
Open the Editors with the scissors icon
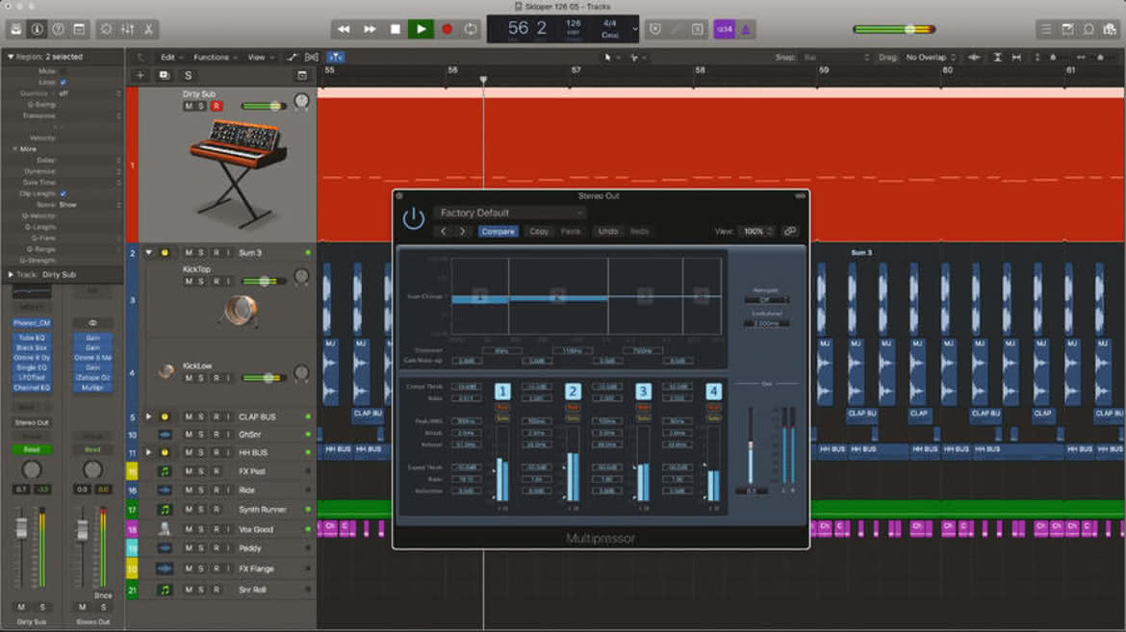[148, 30]
